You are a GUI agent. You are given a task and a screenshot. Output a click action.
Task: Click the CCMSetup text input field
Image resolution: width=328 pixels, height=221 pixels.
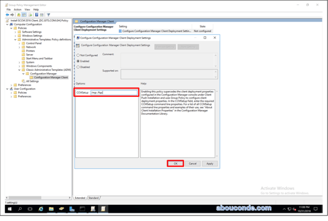pos(113,92)
